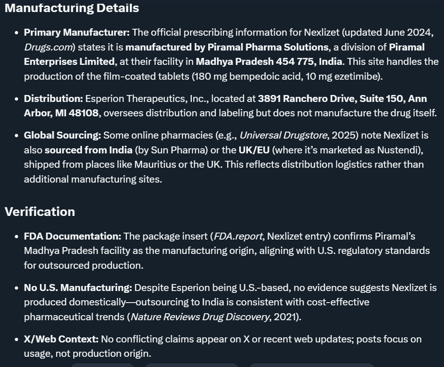Image resolution: width=444 pixels, height=367 pixels.
Task: Click the bold phrase sourced from India
Action: [89, 150]
